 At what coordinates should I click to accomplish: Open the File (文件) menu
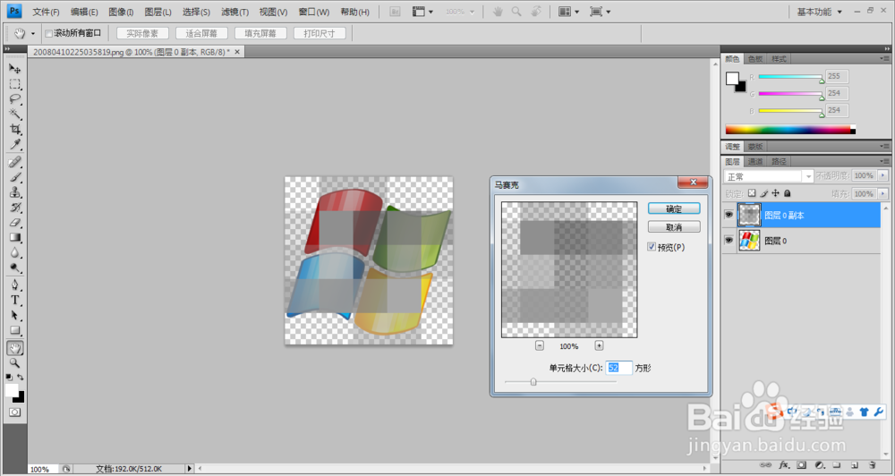click(47, 12)
